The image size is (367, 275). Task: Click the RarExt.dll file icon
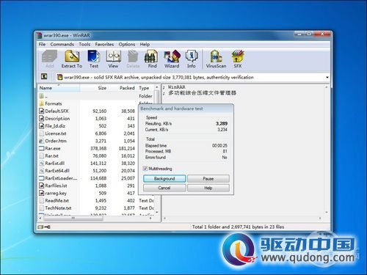click(x=41, y=164)
